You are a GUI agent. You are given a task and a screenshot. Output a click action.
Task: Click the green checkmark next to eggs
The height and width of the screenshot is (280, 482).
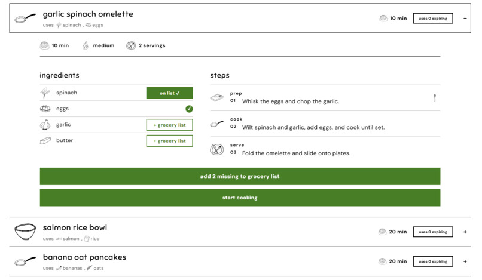[x=189, y=109]
